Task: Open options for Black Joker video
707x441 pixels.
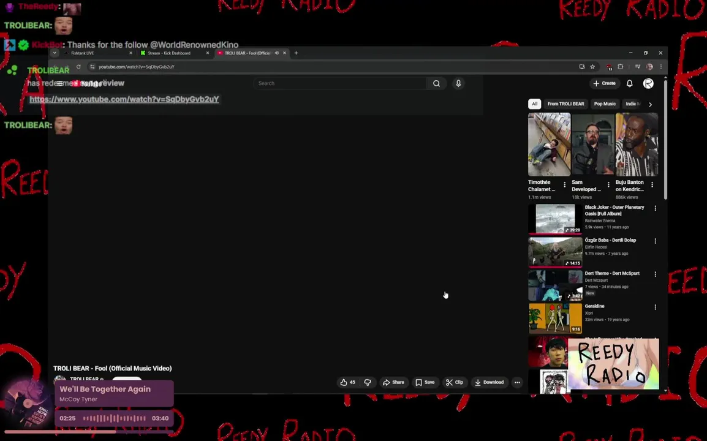Action: click(655, 208)
